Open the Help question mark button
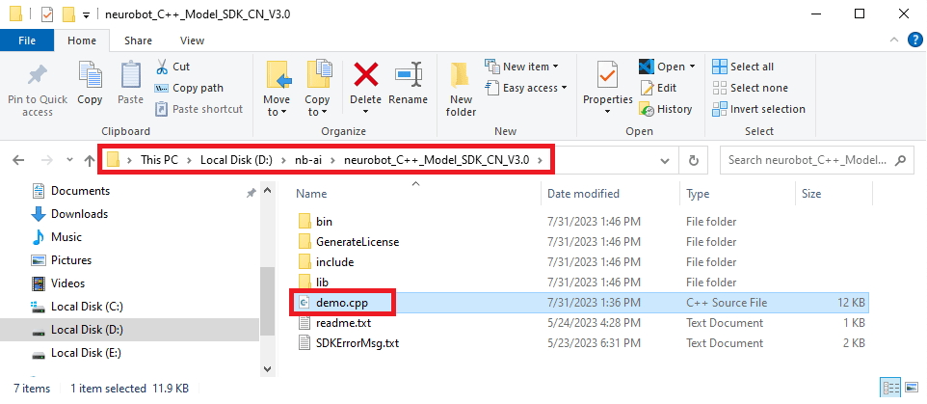 pyautogui.click(x=914, y=40)
